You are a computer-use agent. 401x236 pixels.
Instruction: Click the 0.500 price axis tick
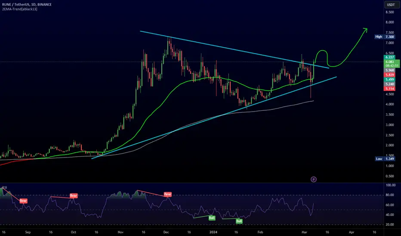click(x=390, y=176)
